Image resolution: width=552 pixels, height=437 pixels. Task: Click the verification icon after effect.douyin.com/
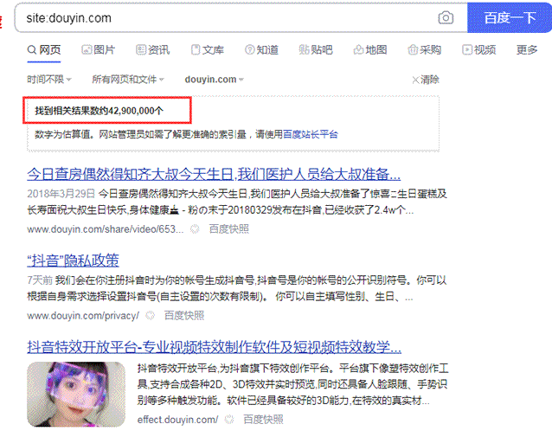click(x=230, y=420)
